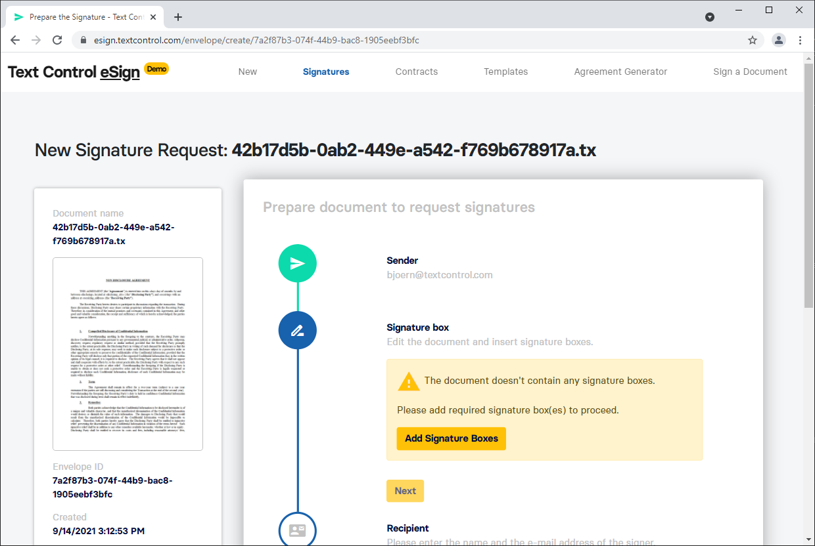Screen dimensions: 815x546
Task: Open a new browser tab
Action: pos(178,17)
